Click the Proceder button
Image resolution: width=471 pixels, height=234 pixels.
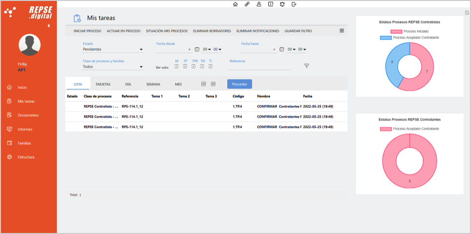[239, 84]
